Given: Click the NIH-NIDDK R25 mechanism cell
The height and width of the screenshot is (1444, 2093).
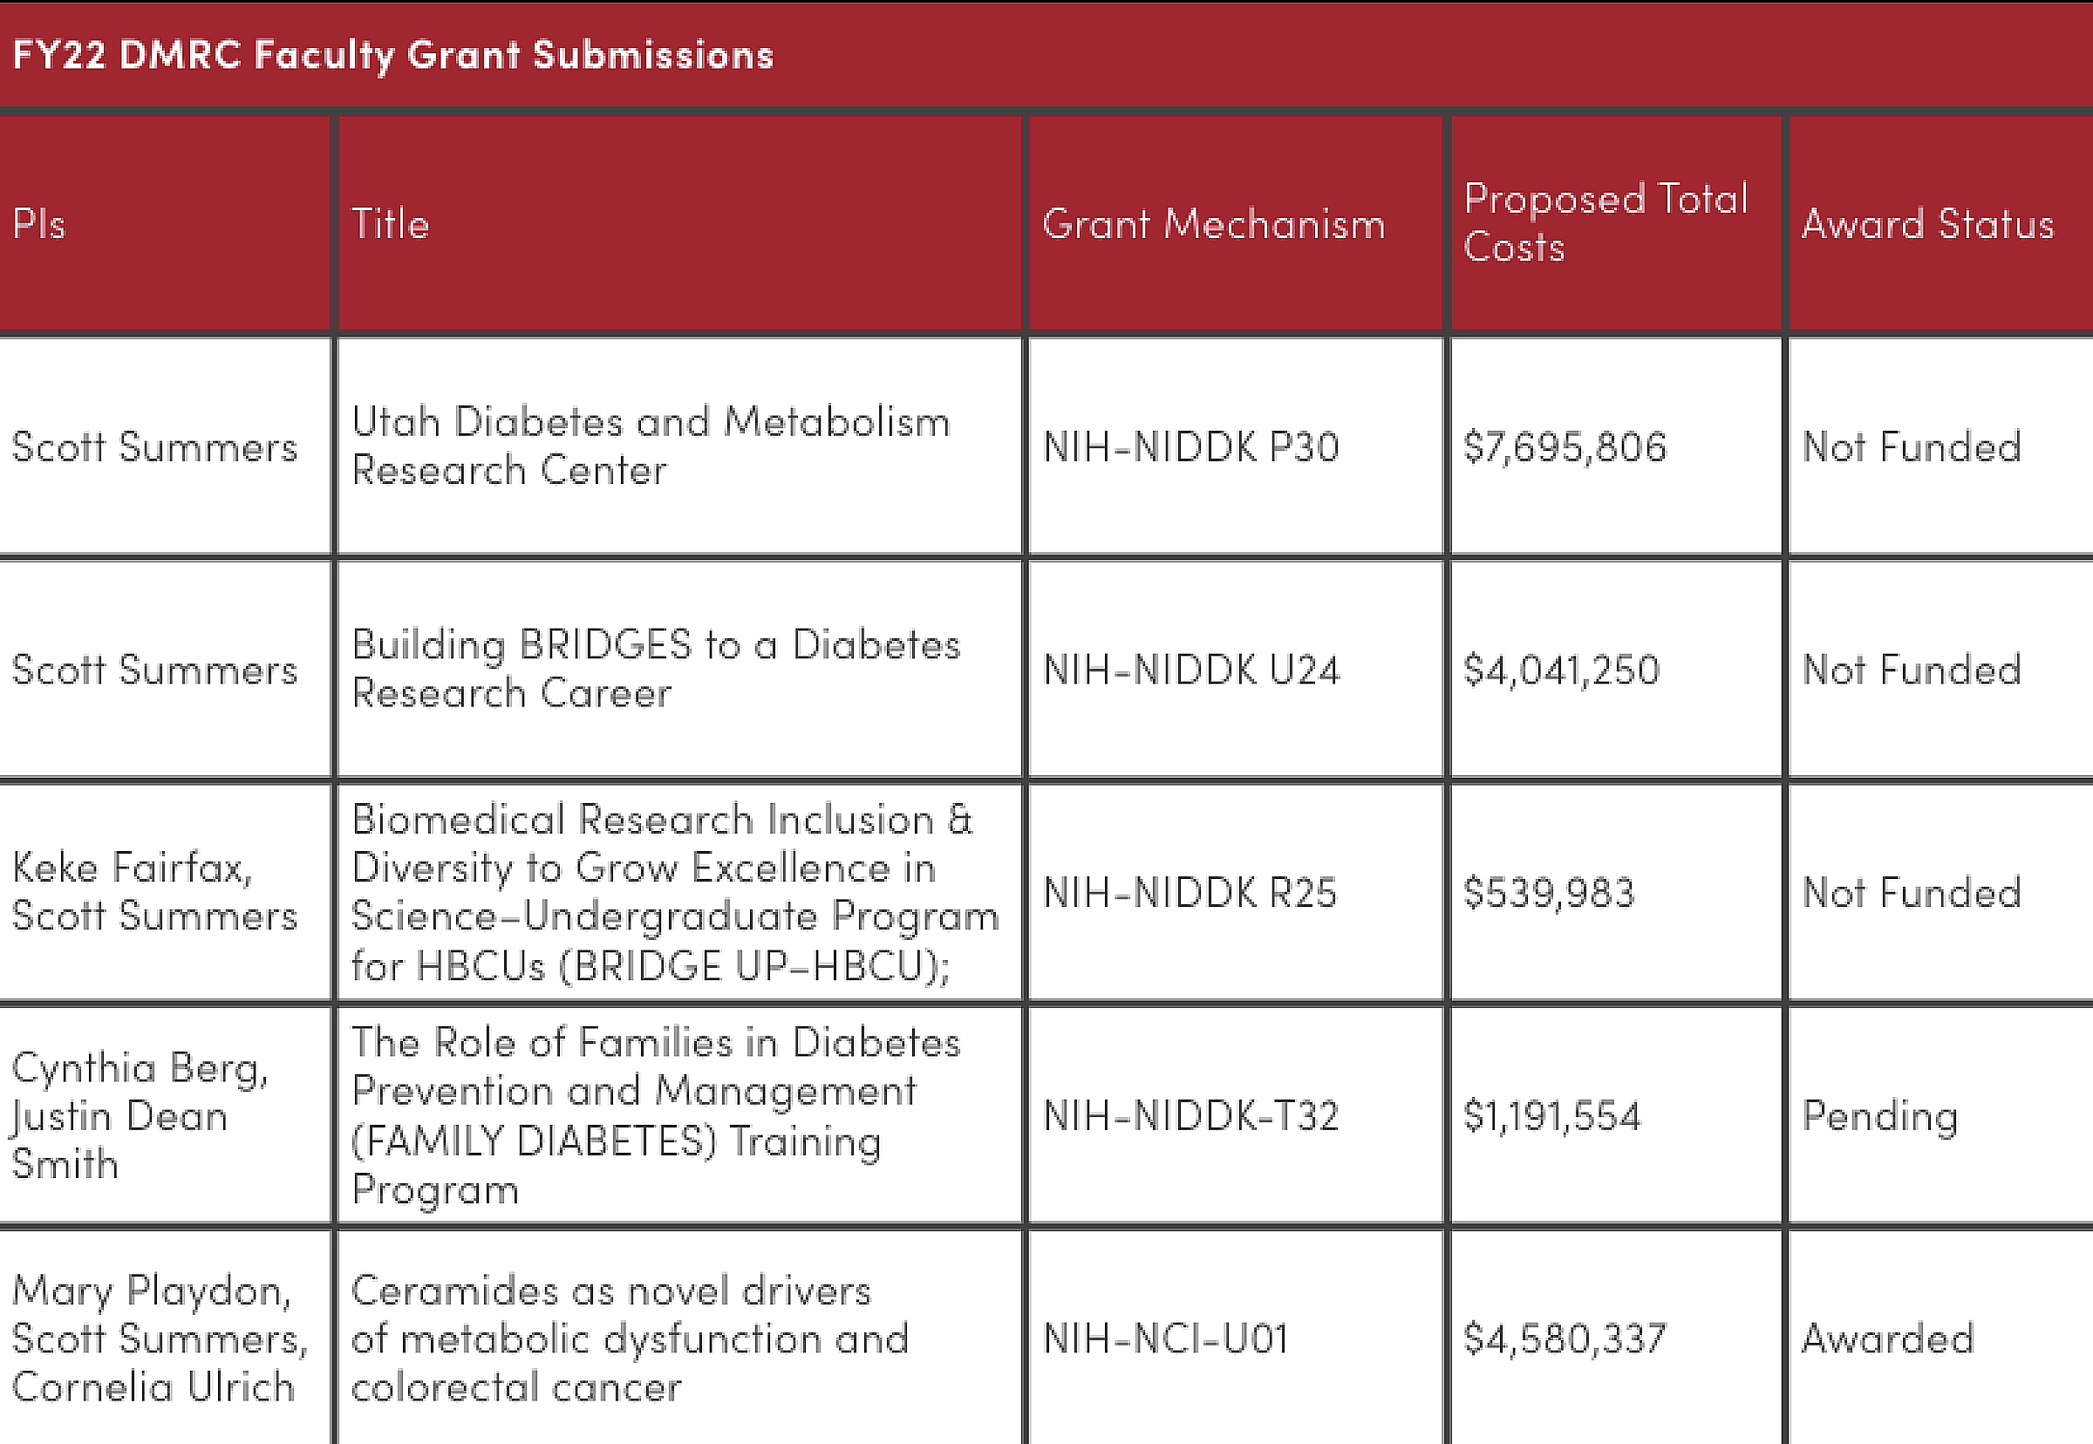Looking at the screenshot, I should tap(1235, 892).
